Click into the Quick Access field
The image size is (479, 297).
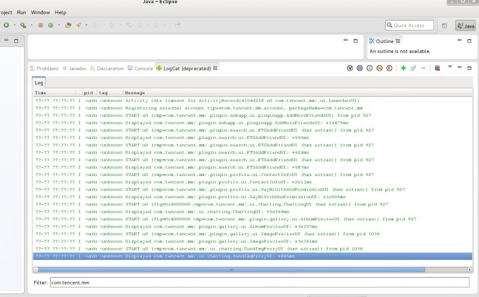pyautogui.click(x=410, y=25)
